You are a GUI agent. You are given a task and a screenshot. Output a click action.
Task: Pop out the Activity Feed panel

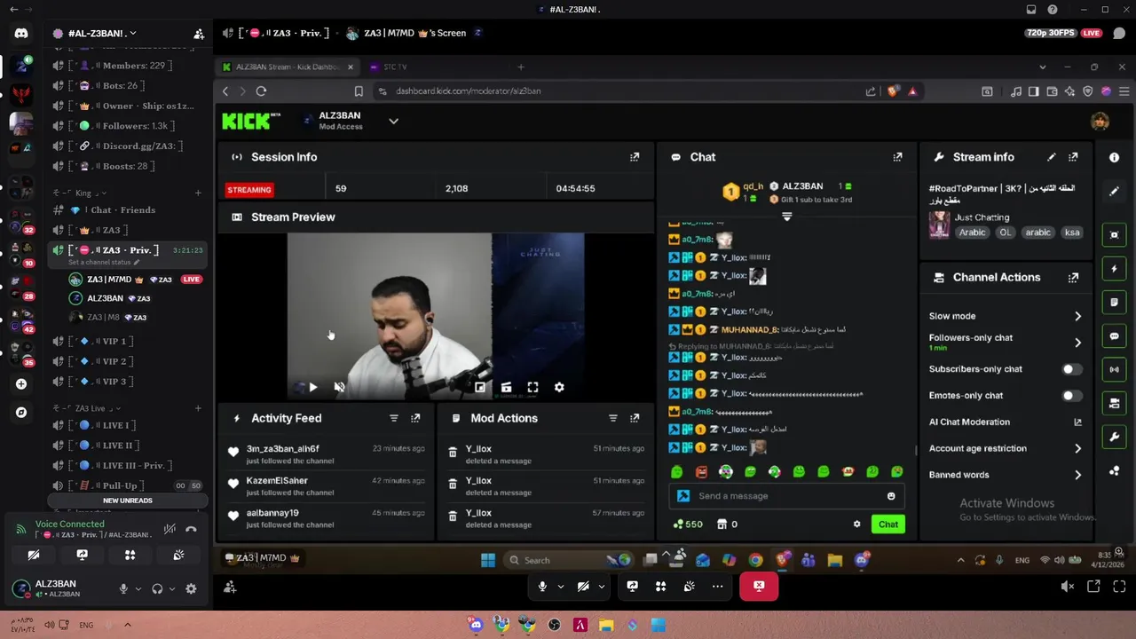(415, 418)
